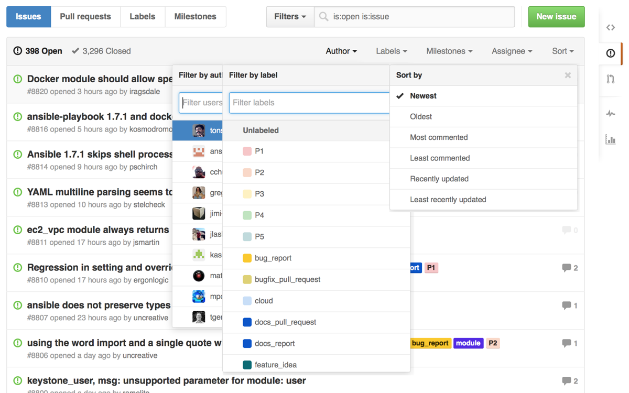This screenshot has width=629, height=393.
Task: Switch to the Milestones tab
Action: 195,17
